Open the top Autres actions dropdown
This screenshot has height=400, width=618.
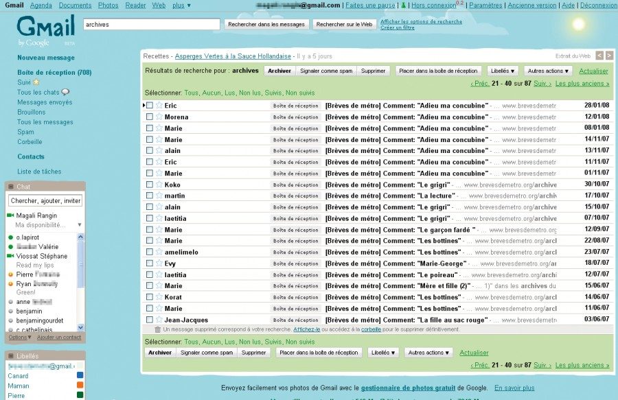point(548,71)
